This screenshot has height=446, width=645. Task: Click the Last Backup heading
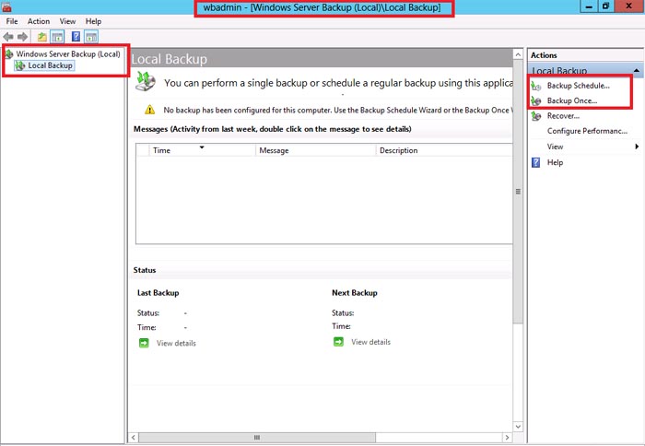(158, 293)
